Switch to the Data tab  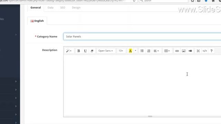point(50,8)
